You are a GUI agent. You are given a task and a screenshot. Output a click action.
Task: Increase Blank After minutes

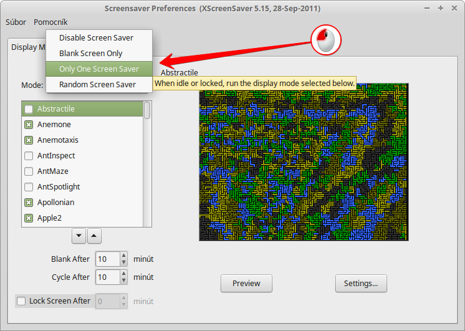click(124, 256)
